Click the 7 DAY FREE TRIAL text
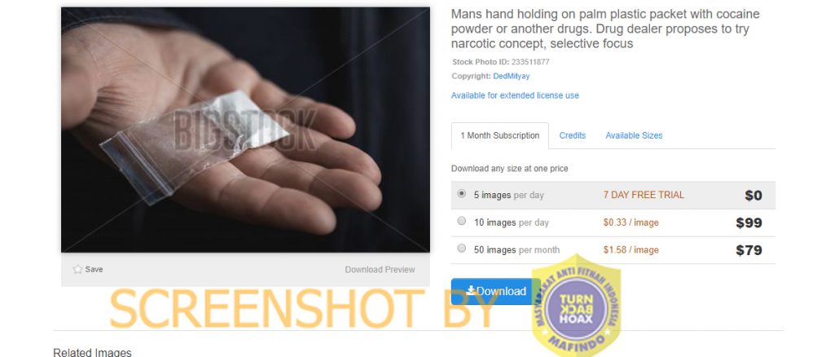Viewport: 839px width, 357px height. pos(644,196)
